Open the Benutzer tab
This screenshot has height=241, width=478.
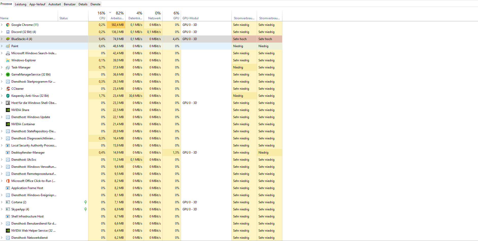(x=70, y=4)
